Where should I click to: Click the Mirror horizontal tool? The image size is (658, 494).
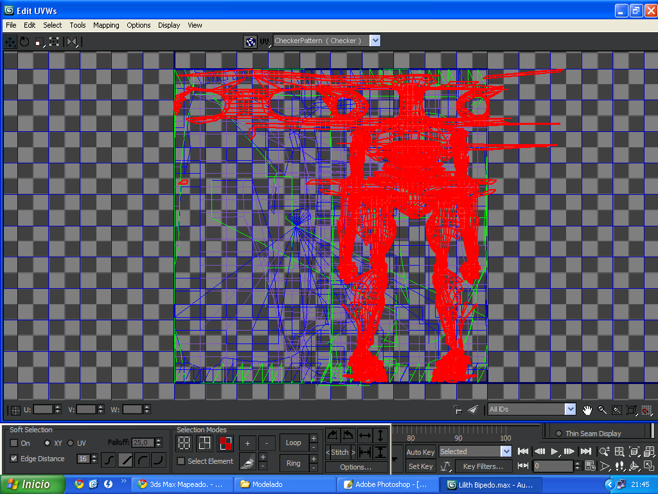point(72,42)
